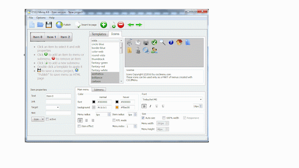Adjust the Menu width stepper
The height and width of the screenshot is (168, 299).
tap(167, 123)
